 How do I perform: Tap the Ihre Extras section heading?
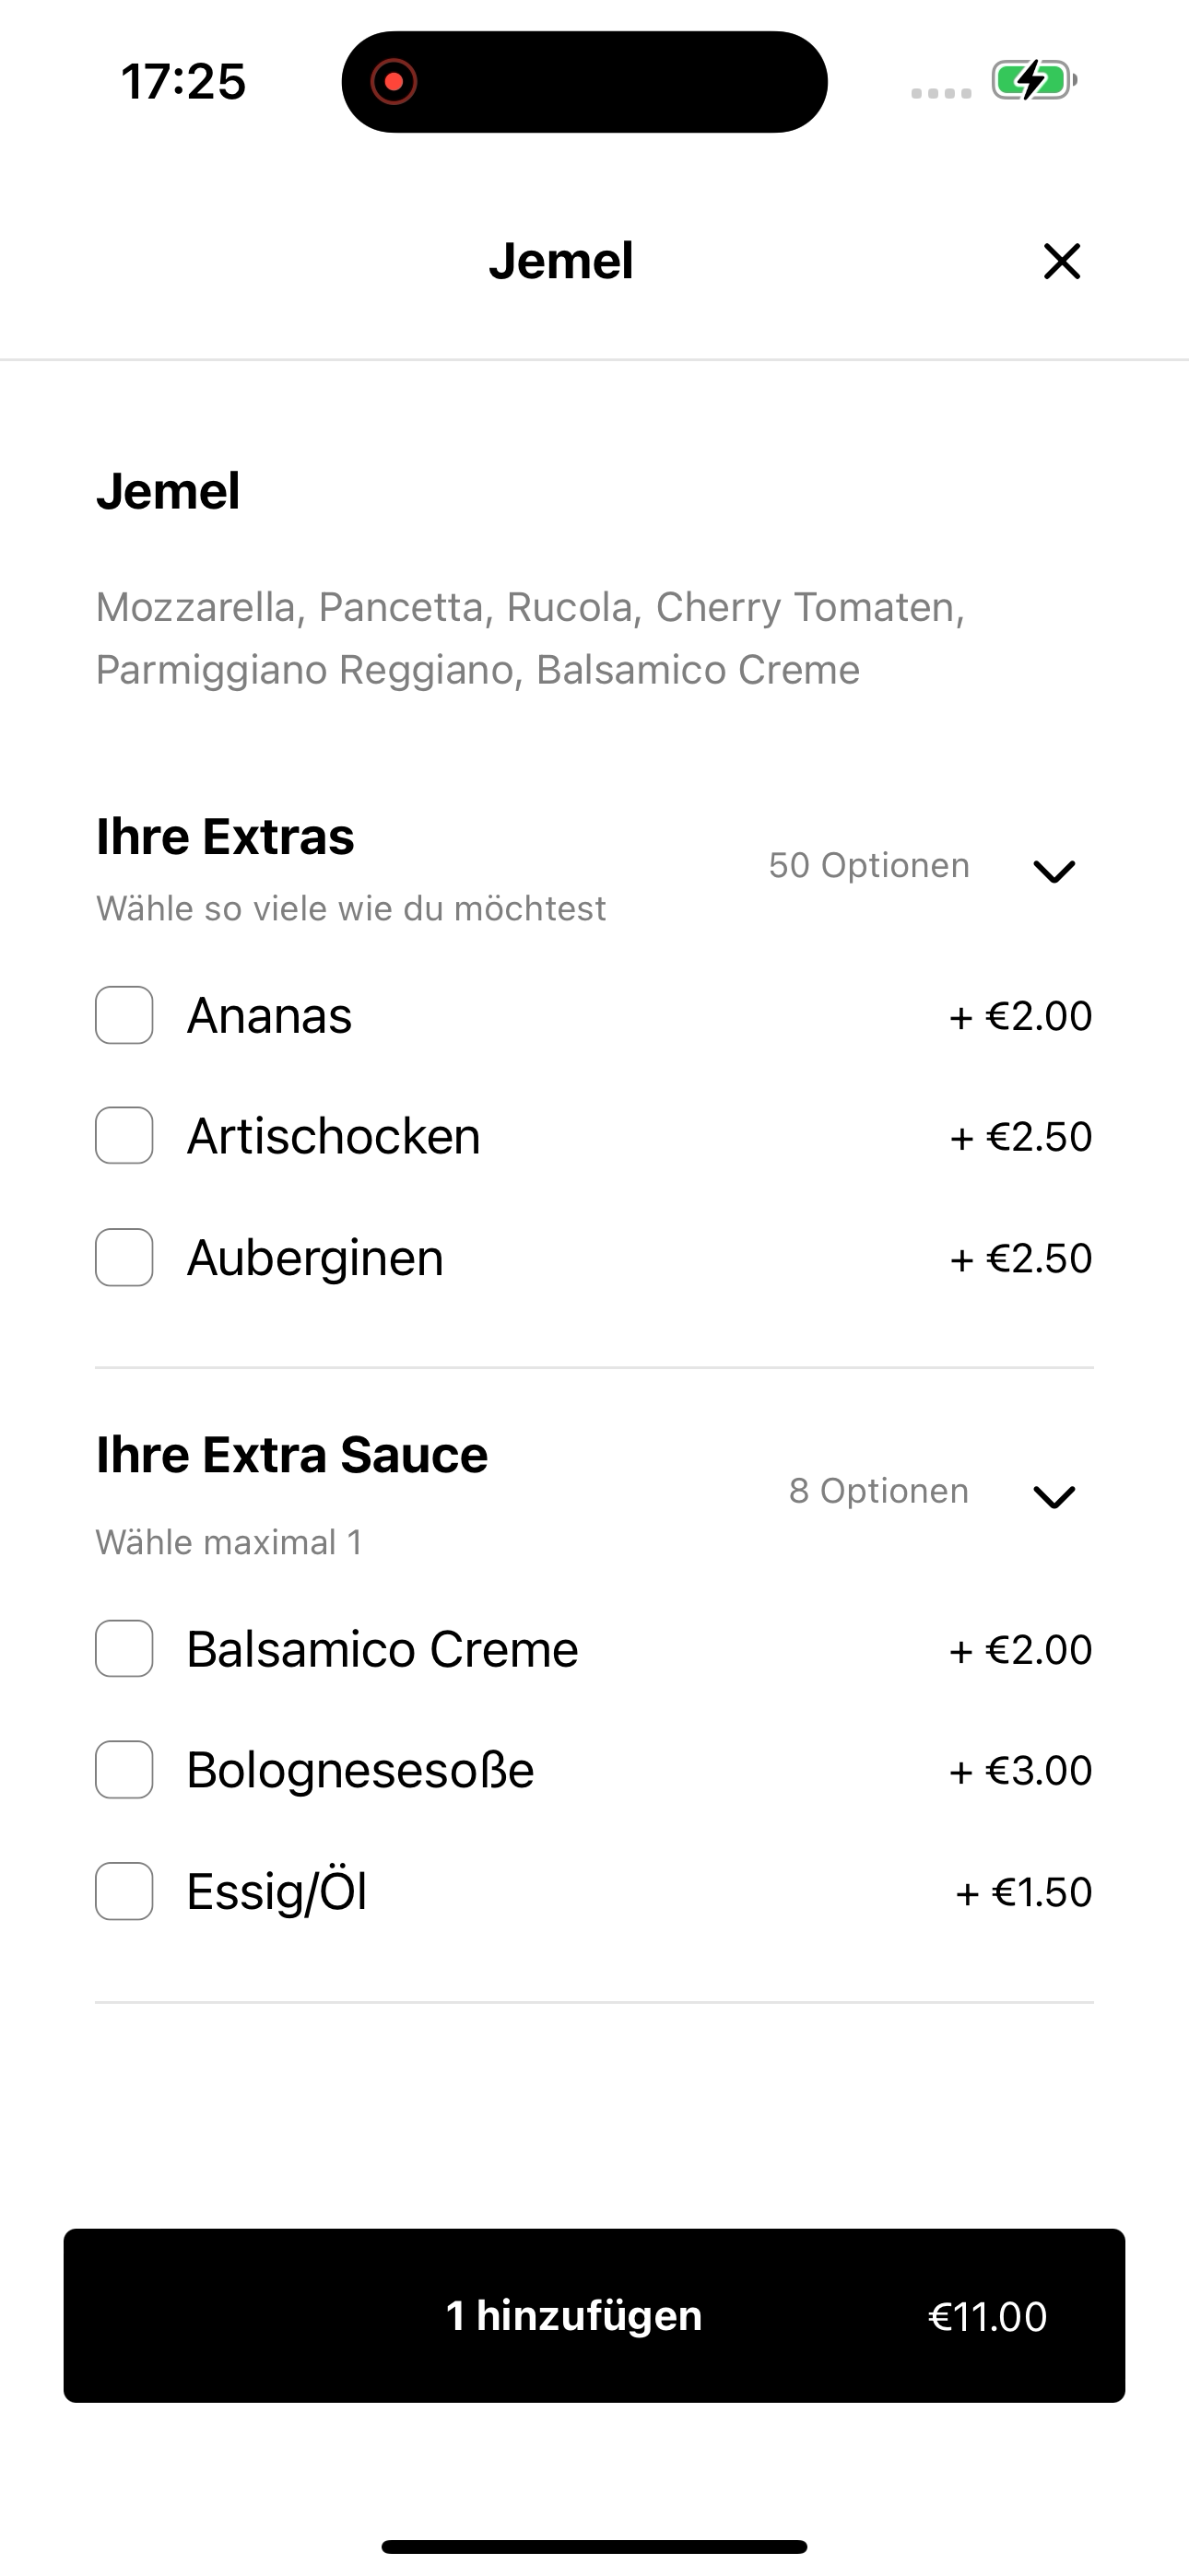[225, 836]
